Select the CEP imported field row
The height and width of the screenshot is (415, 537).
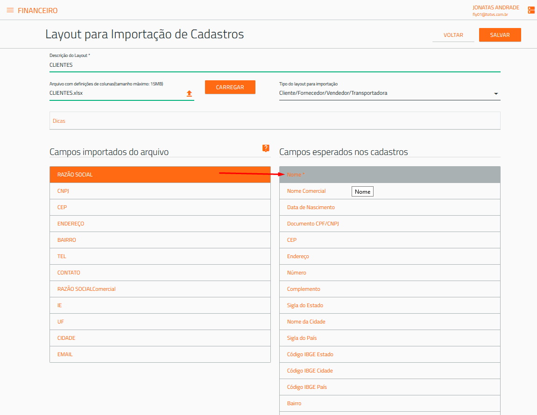(x=160, y=207)
